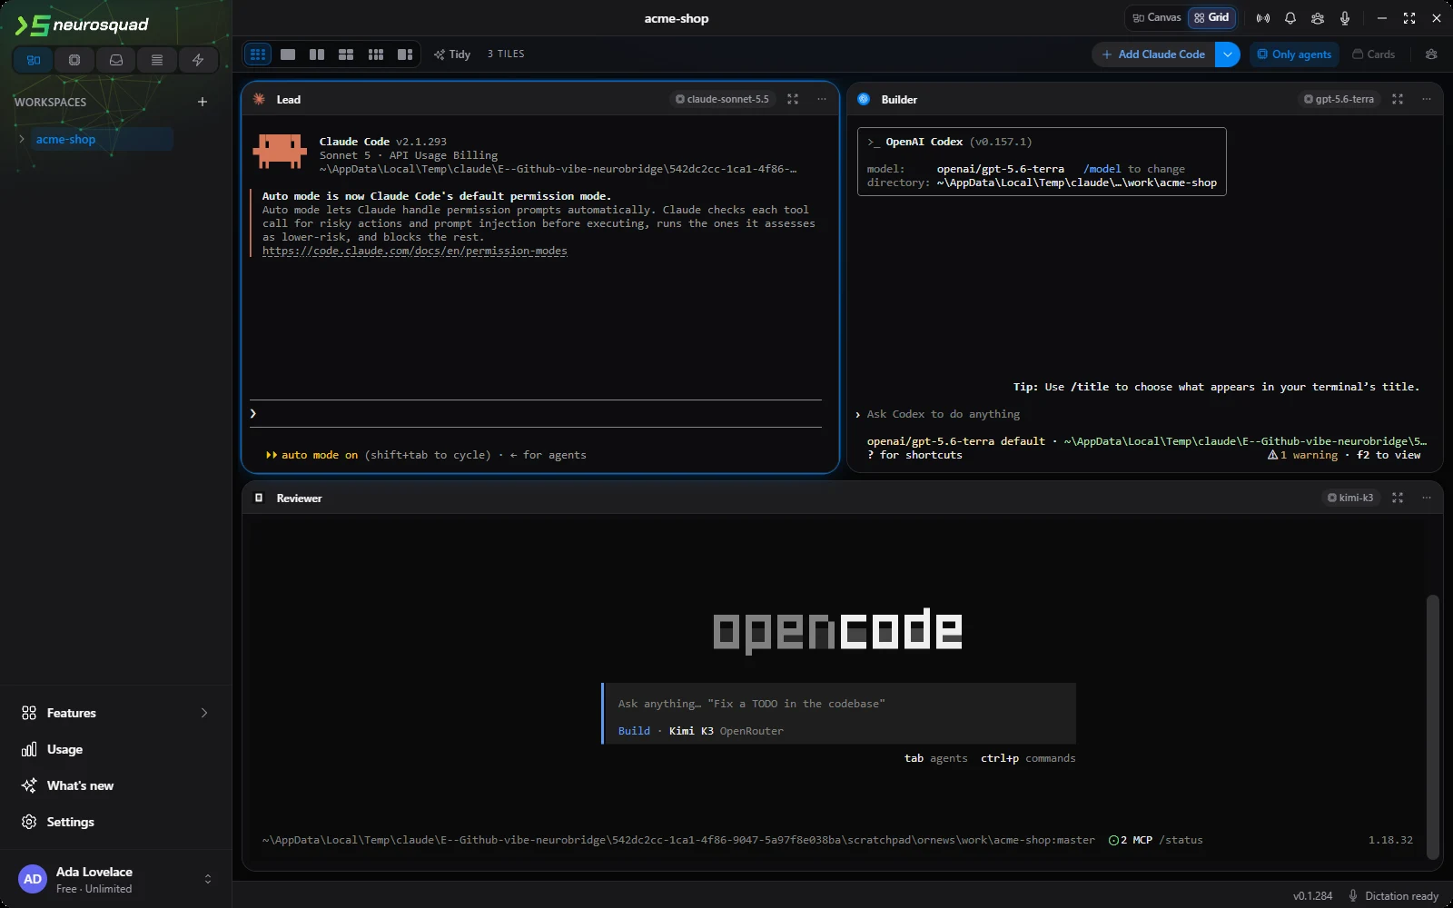Open the Ada Lovelace account switcher
This screenshot has width=1453, height=908.
click(208, 879)
